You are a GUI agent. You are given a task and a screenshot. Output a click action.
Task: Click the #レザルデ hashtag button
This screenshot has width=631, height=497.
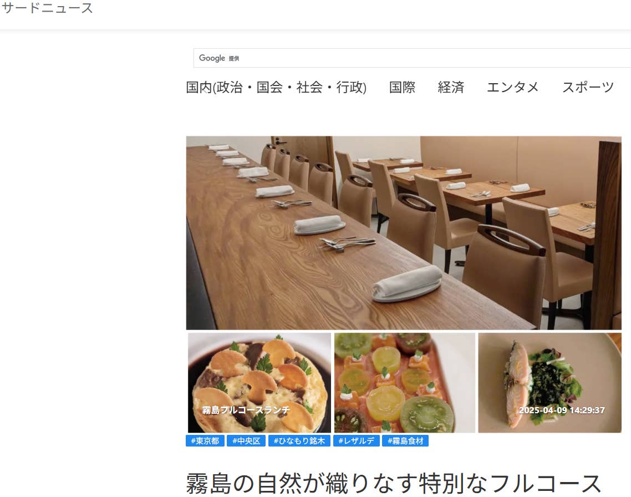[356, 441]
